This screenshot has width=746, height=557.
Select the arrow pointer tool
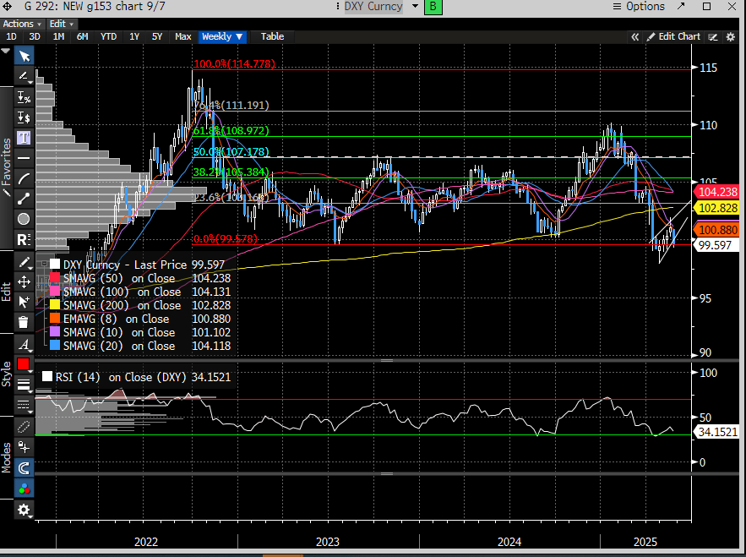coord(24,56)
